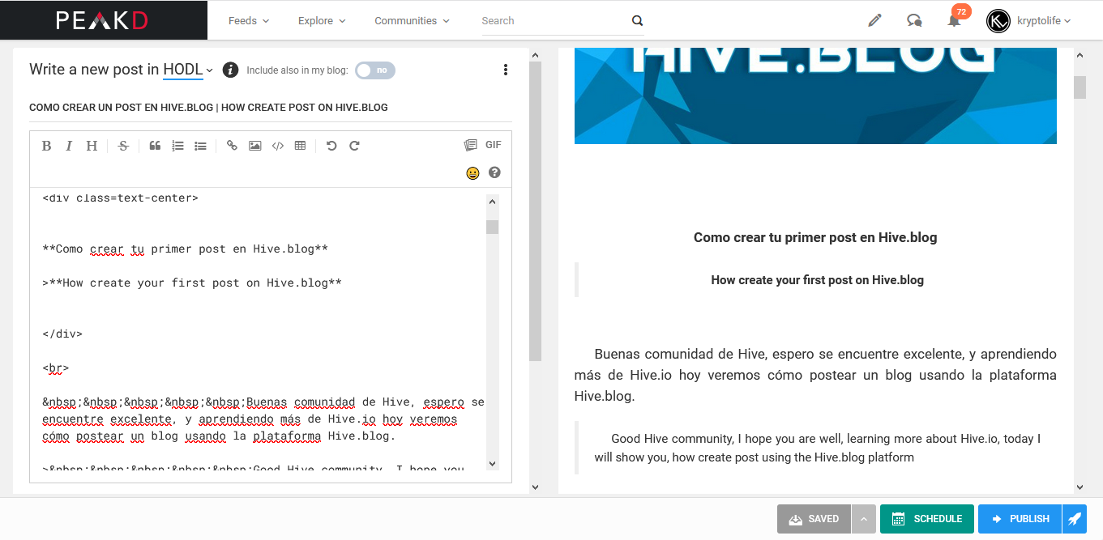
Task: Click the '<br>' line in the editor
Action: click(56, 368)
